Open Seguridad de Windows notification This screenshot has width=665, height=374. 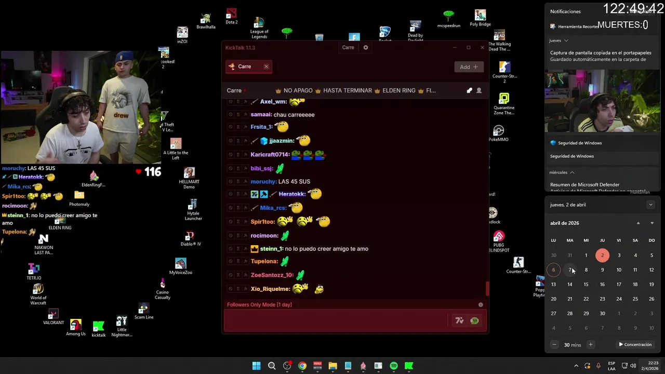pos(603,156)
